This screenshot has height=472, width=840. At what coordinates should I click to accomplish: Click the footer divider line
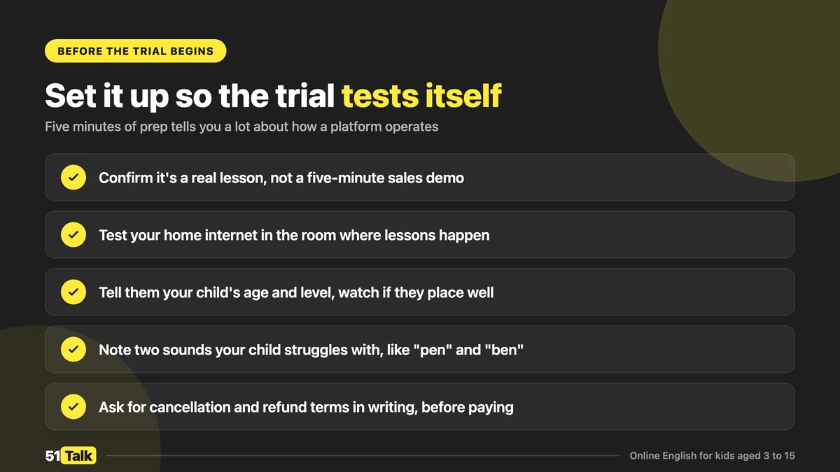point(363,456)
